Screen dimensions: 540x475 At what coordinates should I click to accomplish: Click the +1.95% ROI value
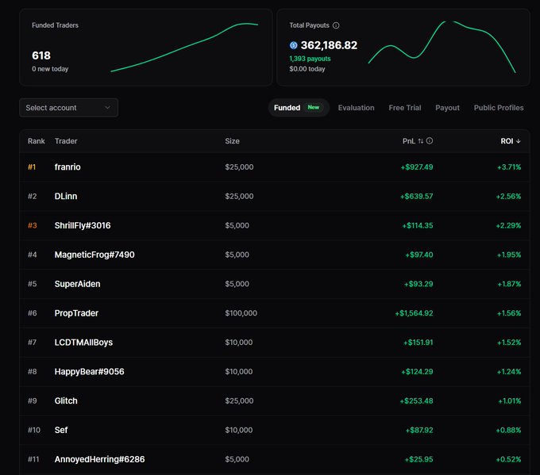(x=509, y=255)
